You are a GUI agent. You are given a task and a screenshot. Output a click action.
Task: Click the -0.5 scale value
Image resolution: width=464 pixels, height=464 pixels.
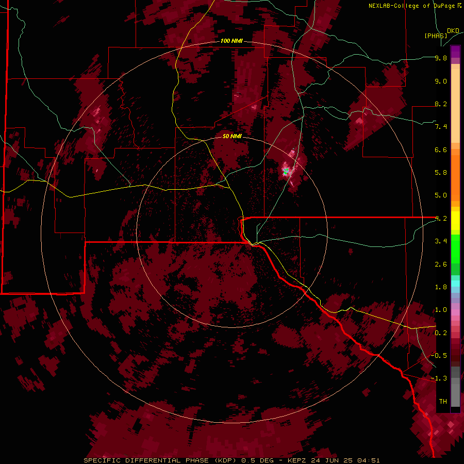click(x=439, y=356)
